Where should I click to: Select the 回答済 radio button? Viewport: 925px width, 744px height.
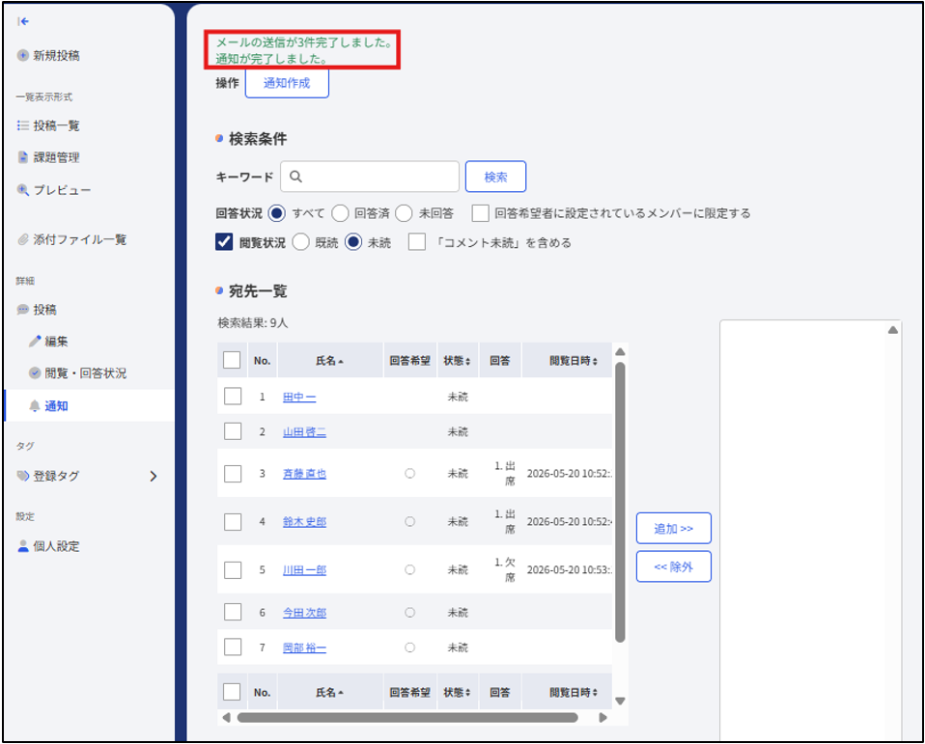(x=340, y=213)
